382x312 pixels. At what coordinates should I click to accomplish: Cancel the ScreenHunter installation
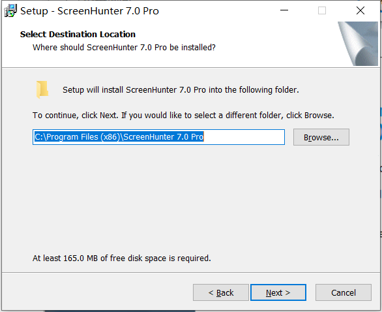click(344, 292)
